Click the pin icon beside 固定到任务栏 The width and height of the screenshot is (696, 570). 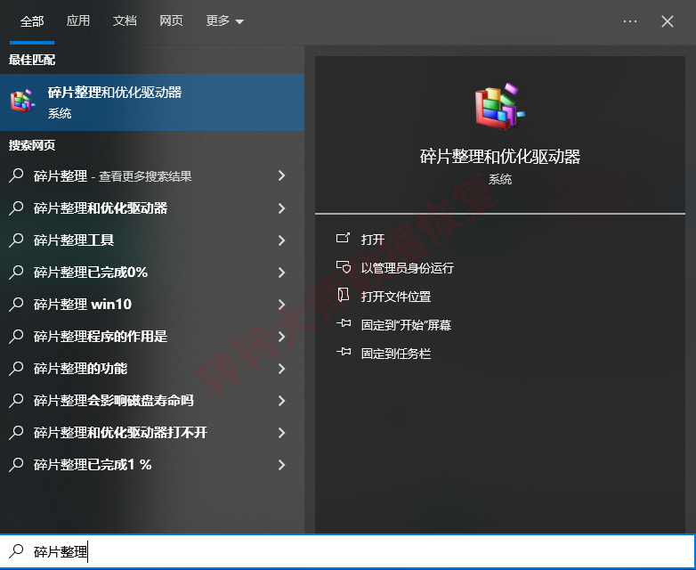click(x=344, y=352)
